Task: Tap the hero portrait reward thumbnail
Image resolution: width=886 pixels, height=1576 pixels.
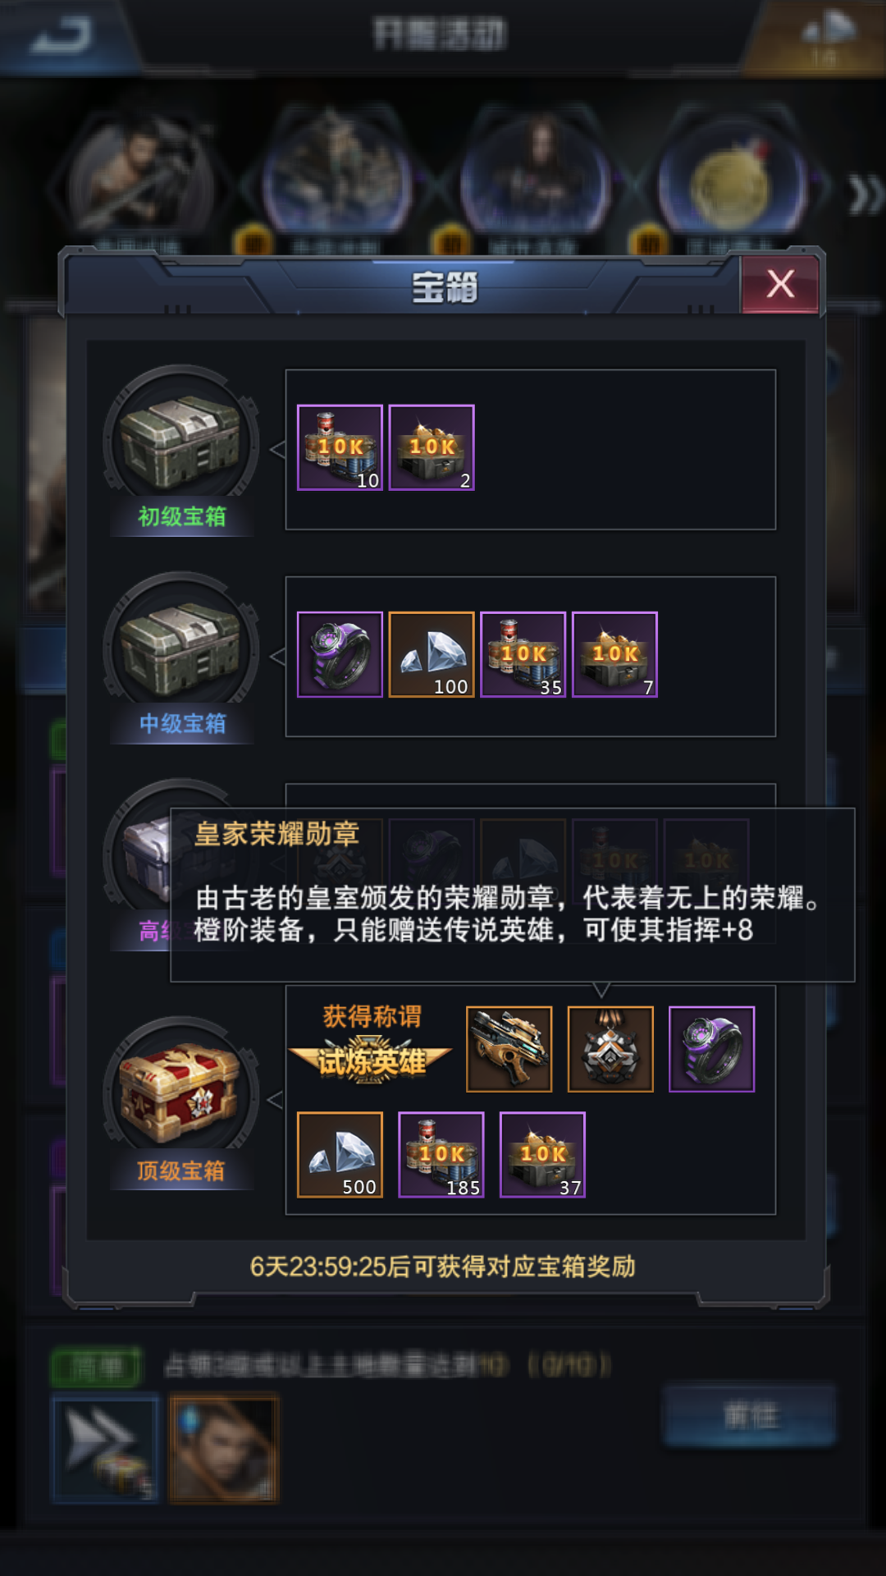Action: (224, 1449)
